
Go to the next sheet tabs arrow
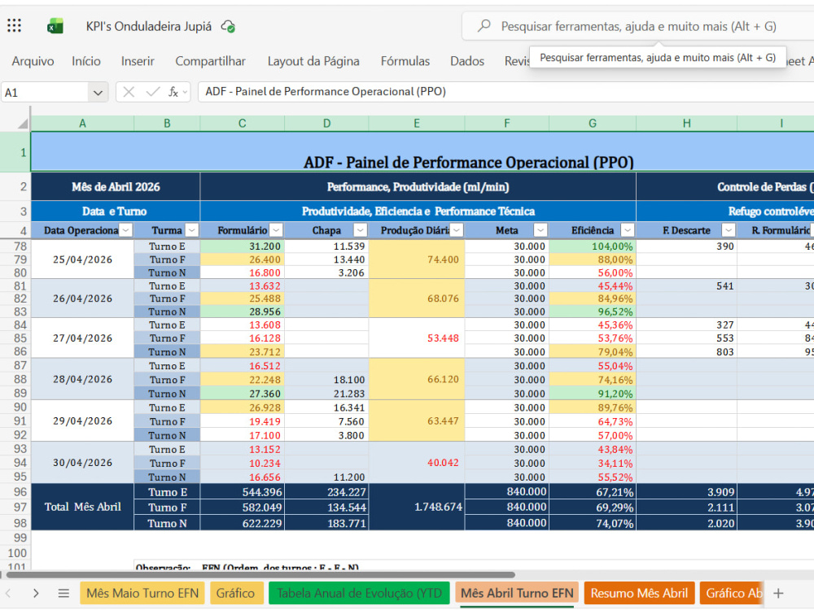[x=36, y=593]
